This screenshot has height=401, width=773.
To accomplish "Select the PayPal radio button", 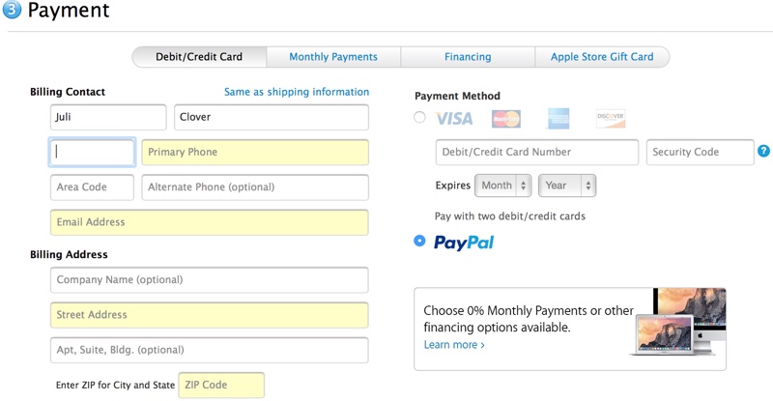I will point(419,241).
